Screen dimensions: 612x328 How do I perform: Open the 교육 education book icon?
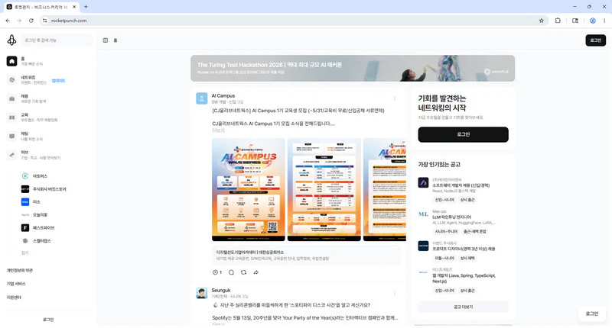tap(11, 117)
